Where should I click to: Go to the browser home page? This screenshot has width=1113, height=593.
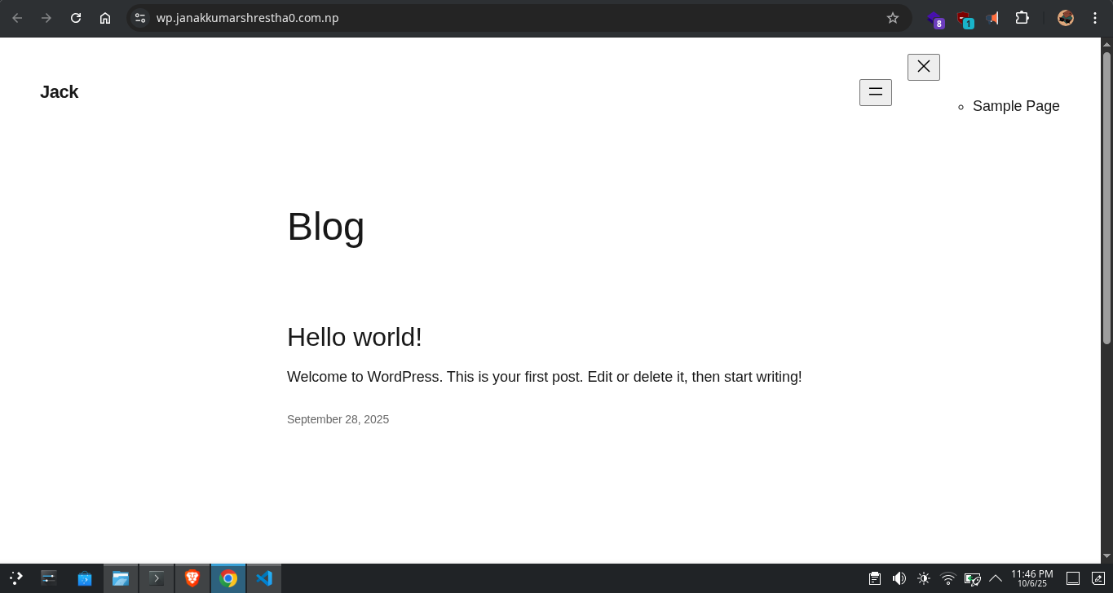coord(105,18)
